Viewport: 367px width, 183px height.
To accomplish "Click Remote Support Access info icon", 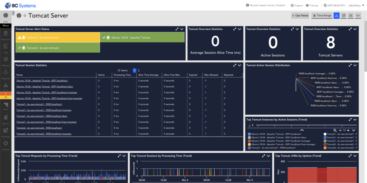I will [x=247, y=5].
